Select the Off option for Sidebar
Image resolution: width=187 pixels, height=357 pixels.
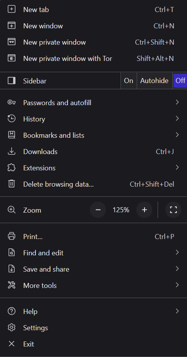click(x=180, y=81)
